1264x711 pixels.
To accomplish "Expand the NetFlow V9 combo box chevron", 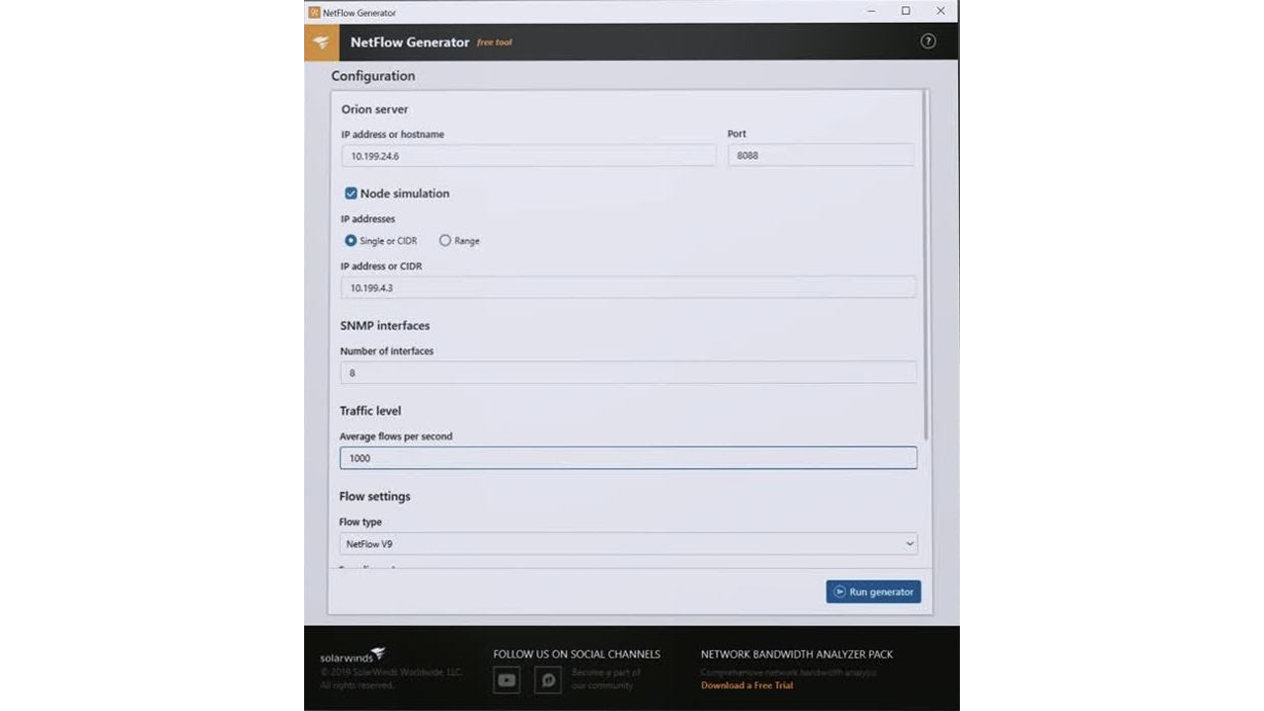I will (x=909, y=543).
